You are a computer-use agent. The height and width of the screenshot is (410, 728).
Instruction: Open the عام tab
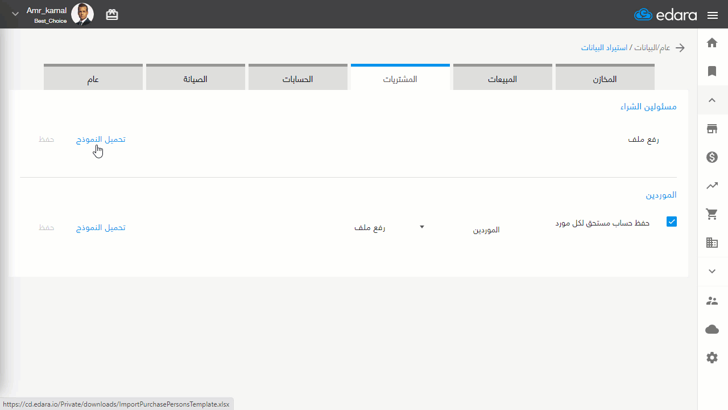pos(93,78)
